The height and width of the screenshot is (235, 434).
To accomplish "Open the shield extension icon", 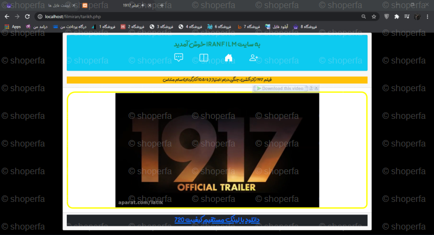I will 387,17.
